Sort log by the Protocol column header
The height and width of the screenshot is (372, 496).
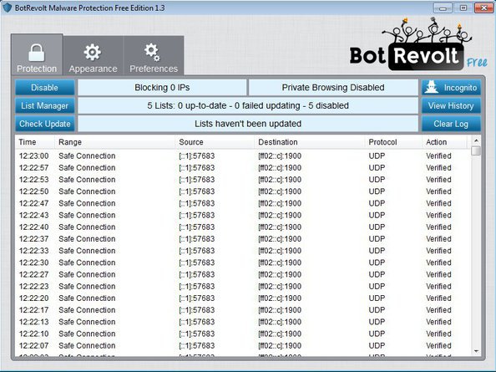[x=393, y=142]
